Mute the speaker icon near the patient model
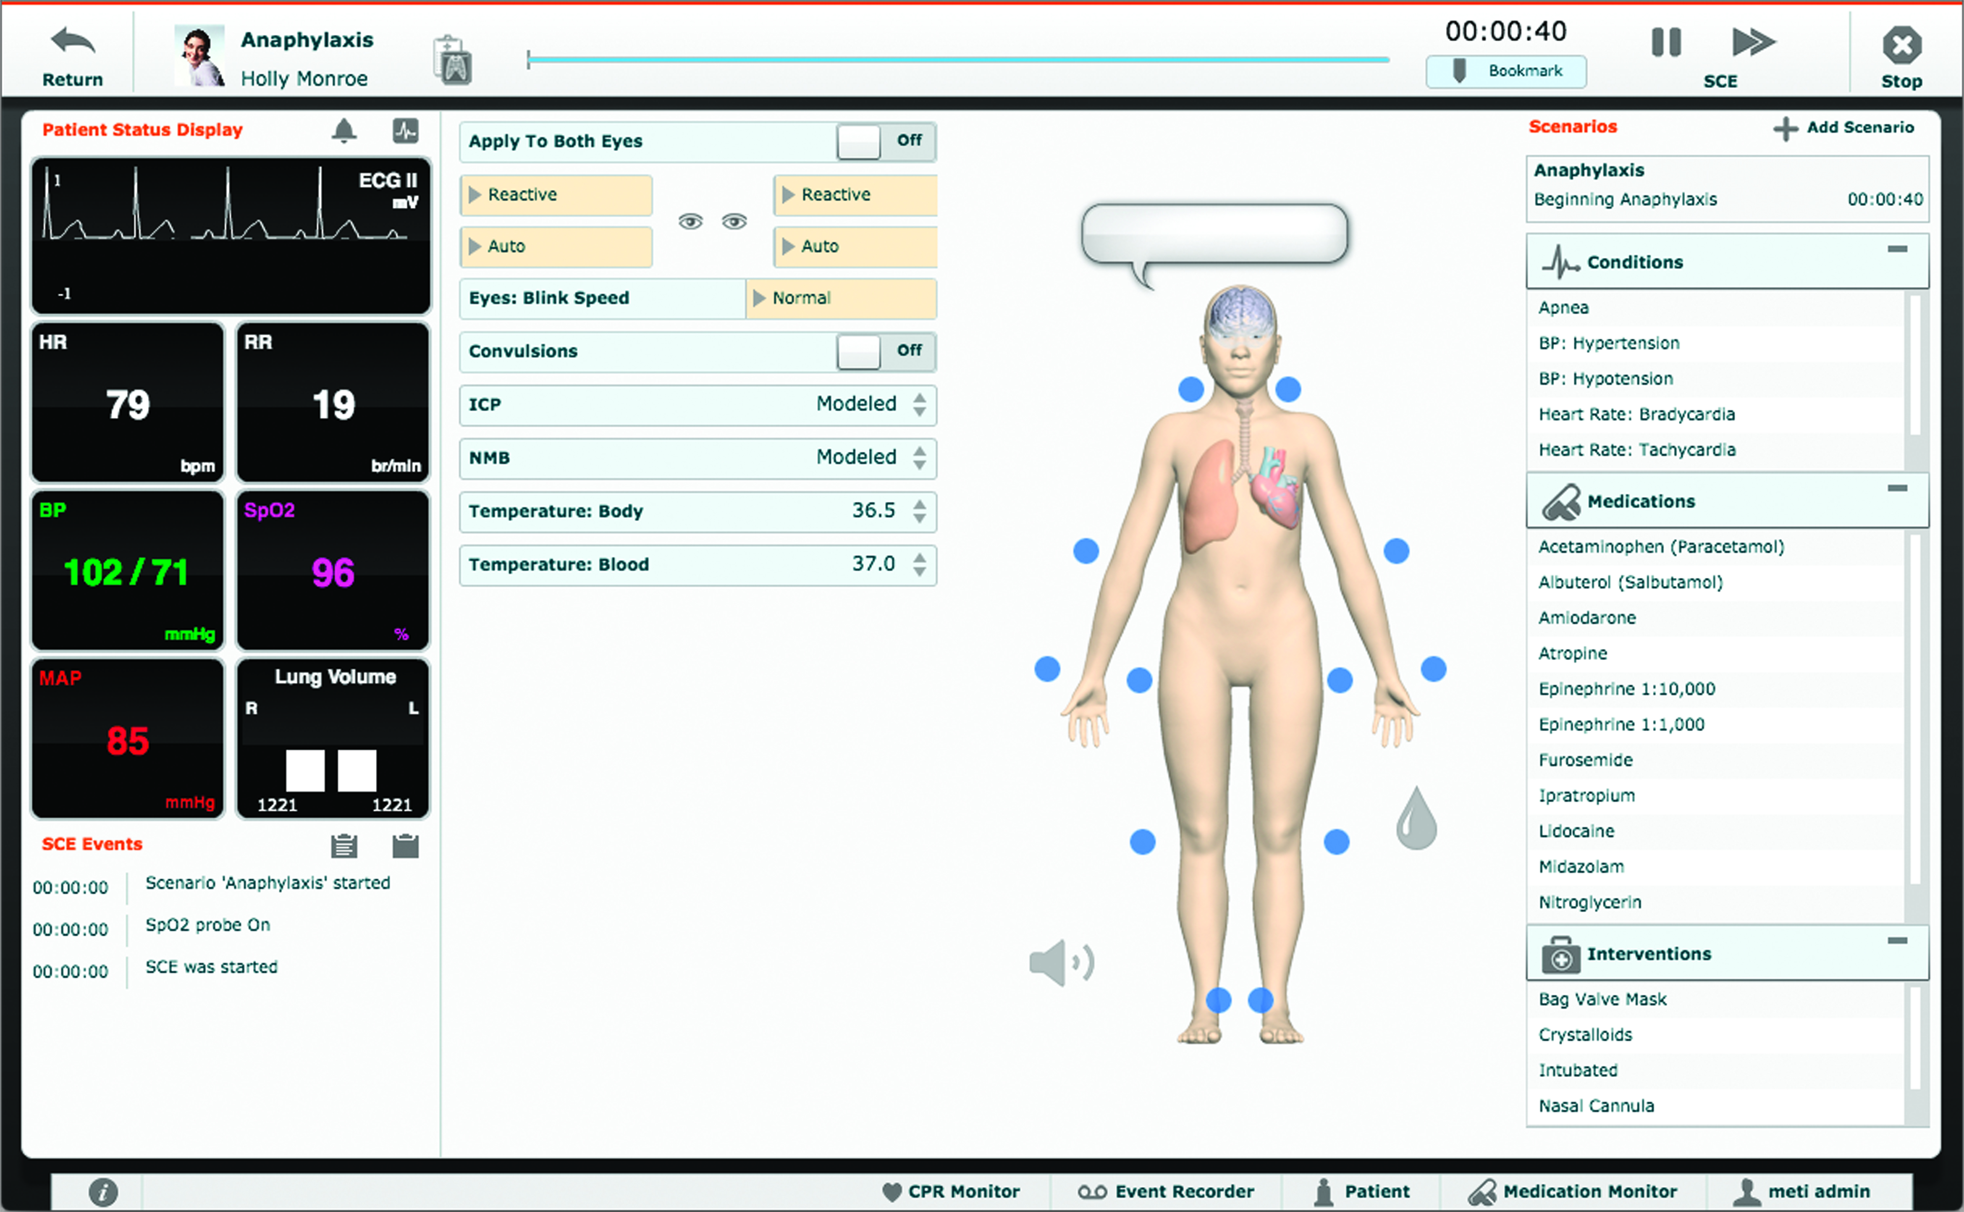Image resolution: width=1964 pixels, height=1212 pixels. (x=1060, y=962)
